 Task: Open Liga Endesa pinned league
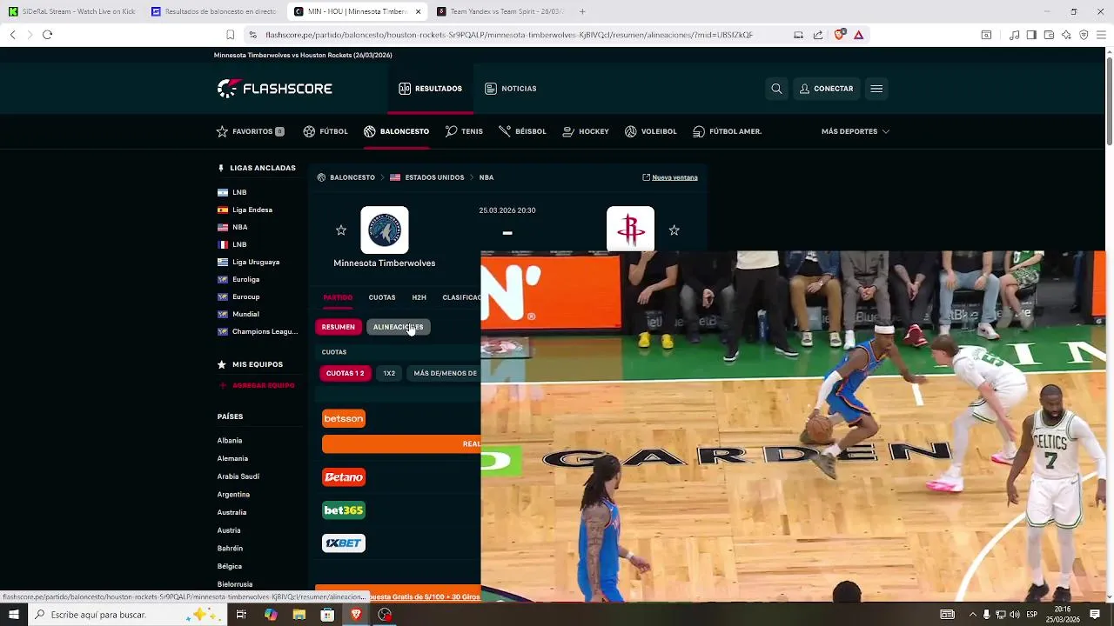tap(245, 210)
